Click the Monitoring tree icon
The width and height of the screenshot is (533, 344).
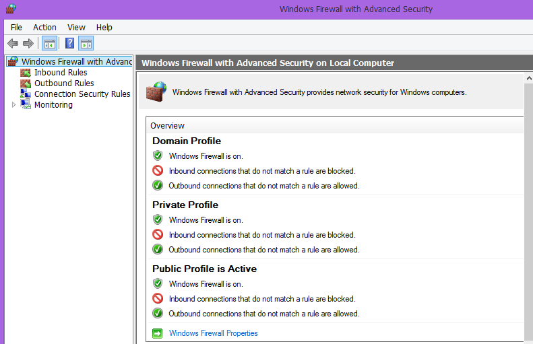click(26, 104)
